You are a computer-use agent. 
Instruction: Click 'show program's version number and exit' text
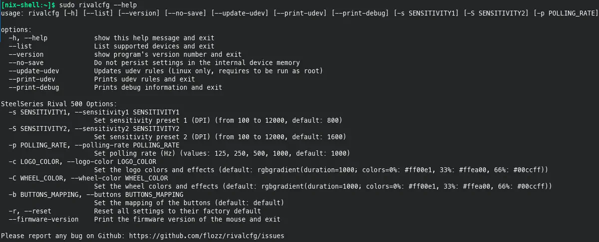coord(167,54)
